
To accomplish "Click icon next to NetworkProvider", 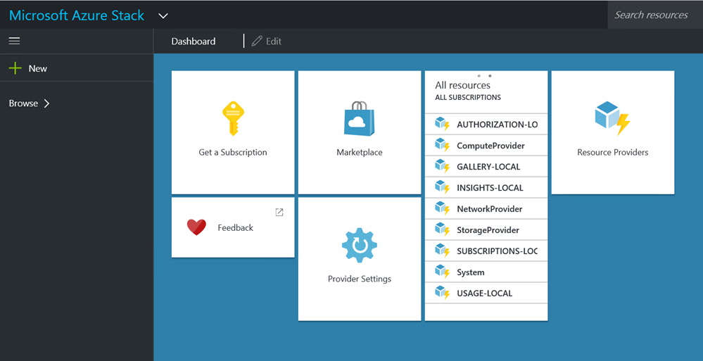I will 443,208.
